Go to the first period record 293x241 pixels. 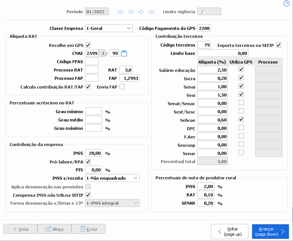point(121,12)
